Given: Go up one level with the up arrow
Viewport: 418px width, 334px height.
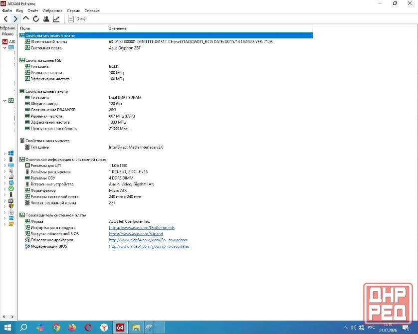Looking at the screenshot, I should click(25, 18).
